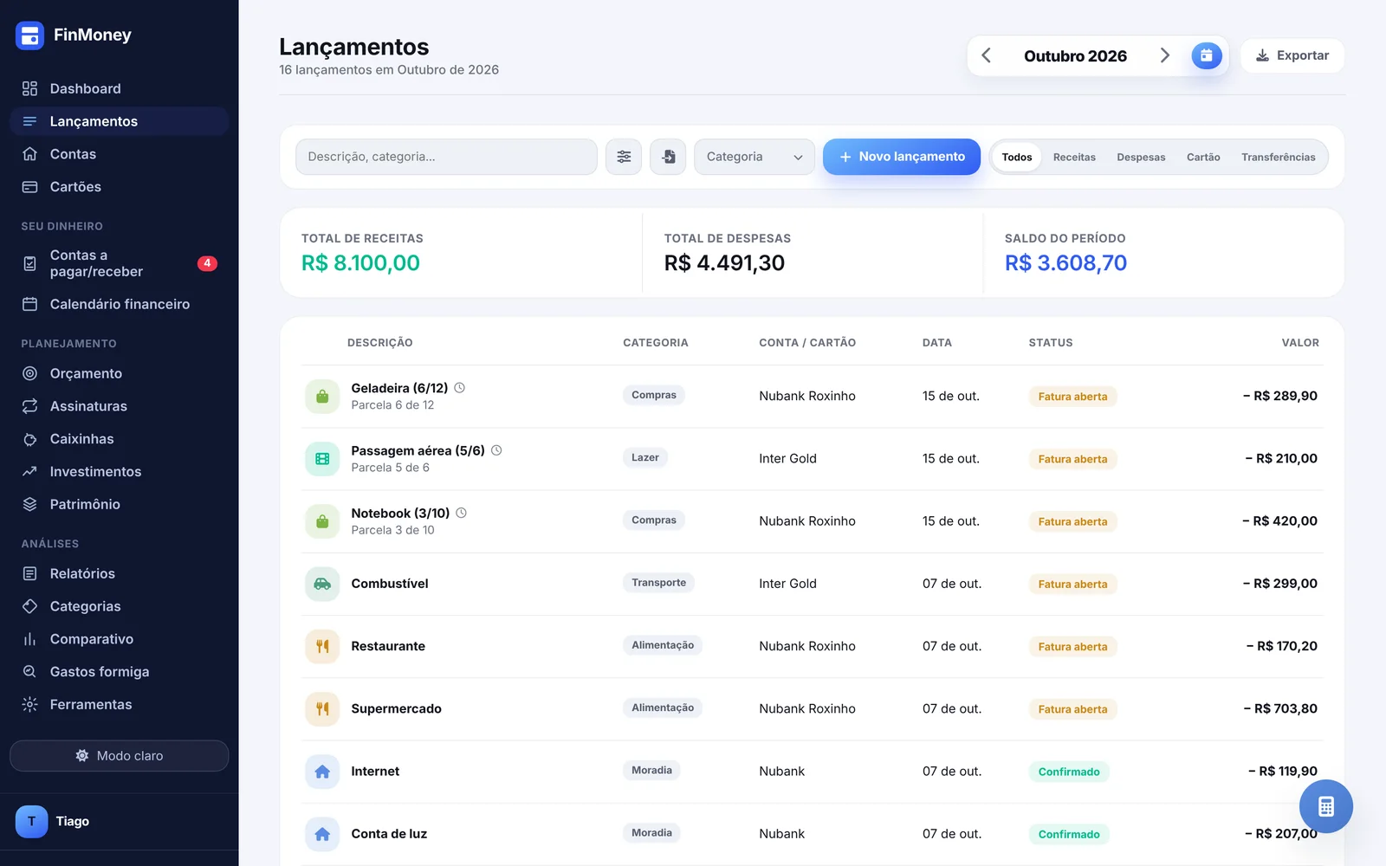Open Gastos formiga in sidebar

pos(120,672)
